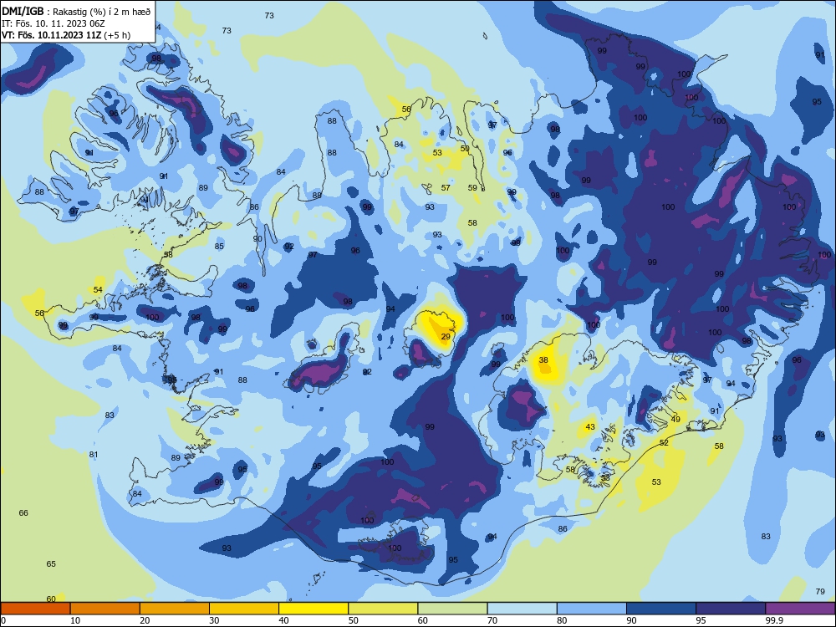This screenshot has height=627, width=836.
Task: Select the orange 10–20 legend color band
Action: 105,609
